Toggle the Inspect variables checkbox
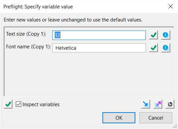 (18, 104)
